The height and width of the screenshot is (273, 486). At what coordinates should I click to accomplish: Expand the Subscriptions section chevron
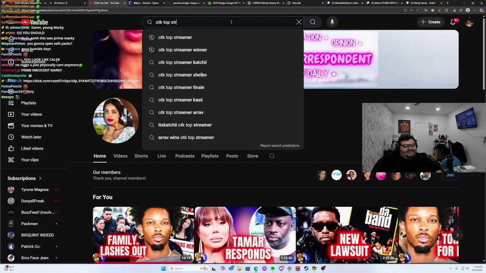click(40, 178)
